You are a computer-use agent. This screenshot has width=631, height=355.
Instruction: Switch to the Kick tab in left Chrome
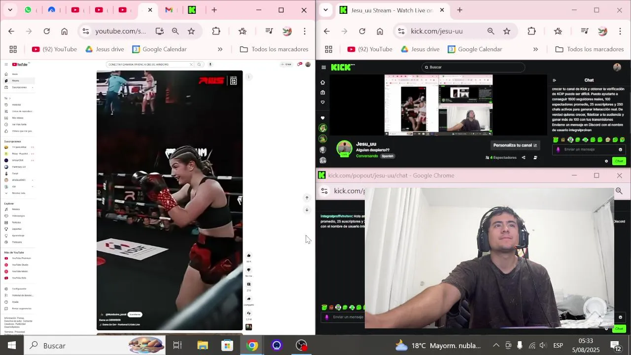tap(192, 10)
